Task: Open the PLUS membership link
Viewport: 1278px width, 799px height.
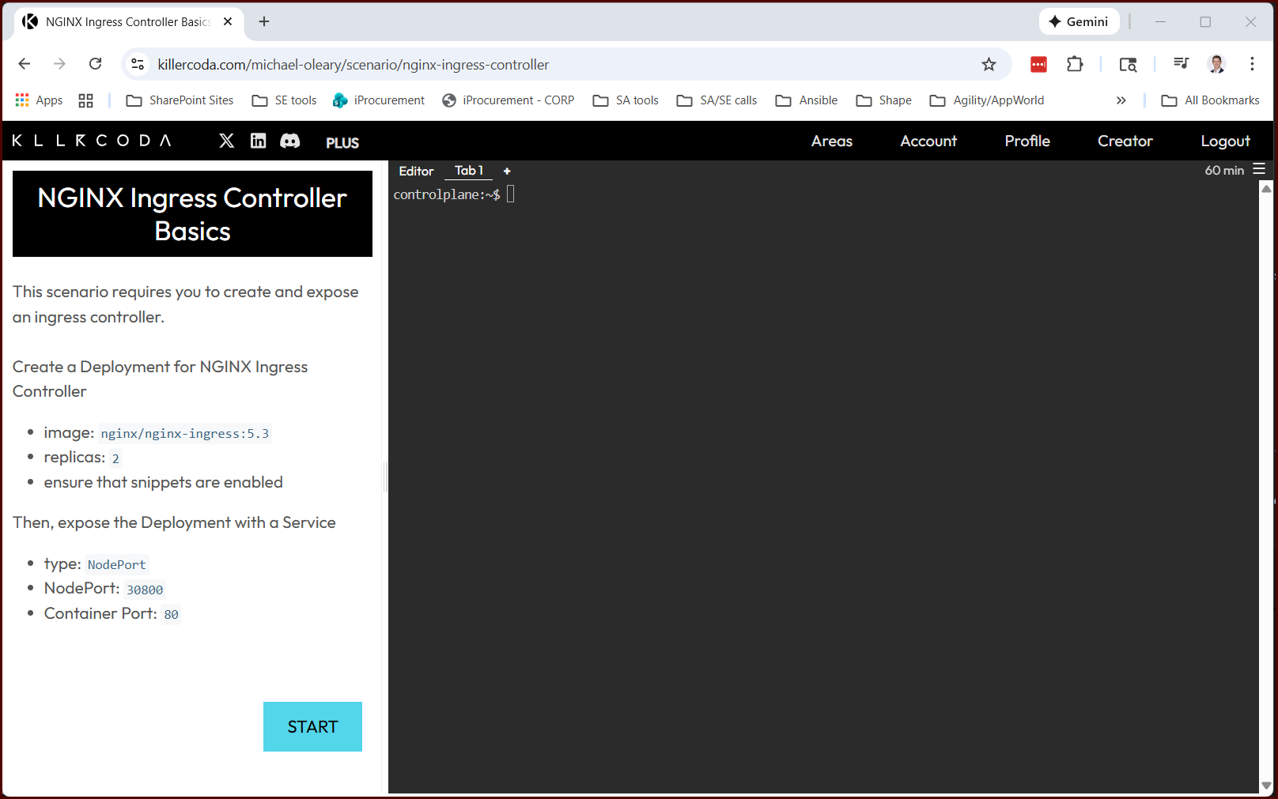Action: [x=342, y=142]
